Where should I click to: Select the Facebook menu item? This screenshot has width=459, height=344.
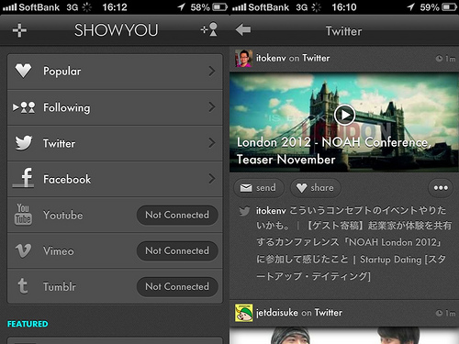click(115, 179)
